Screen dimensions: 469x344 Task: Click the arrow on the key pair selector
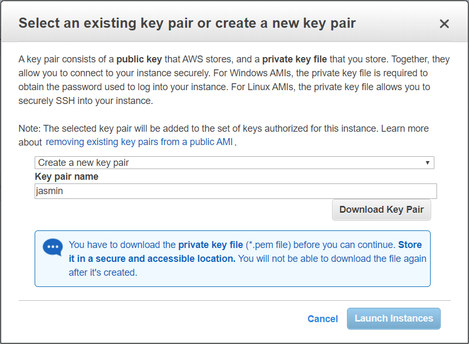[x=427, y=163]
